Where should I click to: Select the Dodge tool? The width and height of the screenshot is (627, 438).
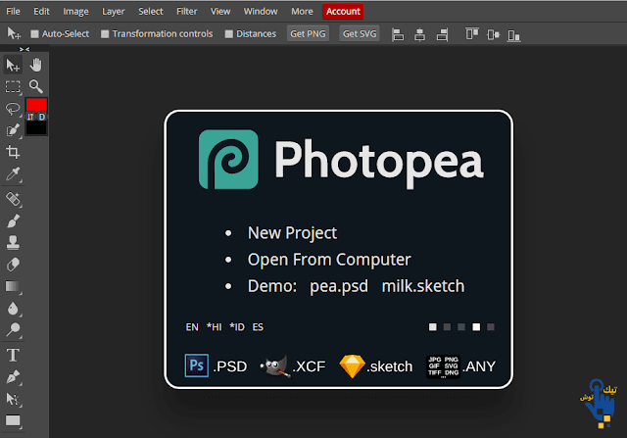(13, 330)
